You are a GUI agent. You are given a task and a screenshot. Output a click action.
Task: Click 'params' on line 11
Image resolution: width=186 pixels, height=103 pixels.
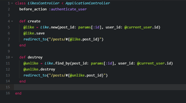(x=97, y=63)
